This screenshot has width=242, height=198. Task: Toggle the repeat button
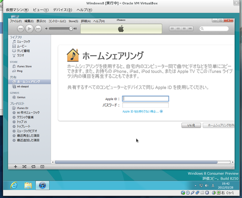34,167
